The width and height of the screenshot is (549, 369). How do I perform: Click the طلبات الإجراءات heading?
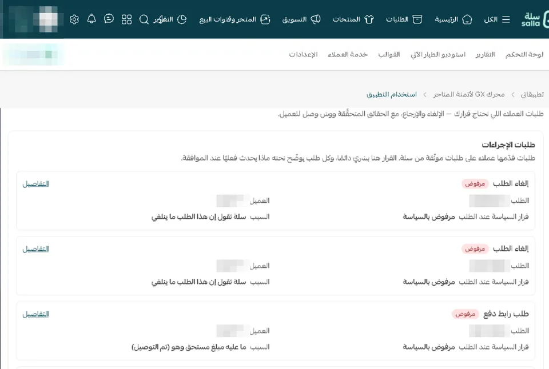508,145
